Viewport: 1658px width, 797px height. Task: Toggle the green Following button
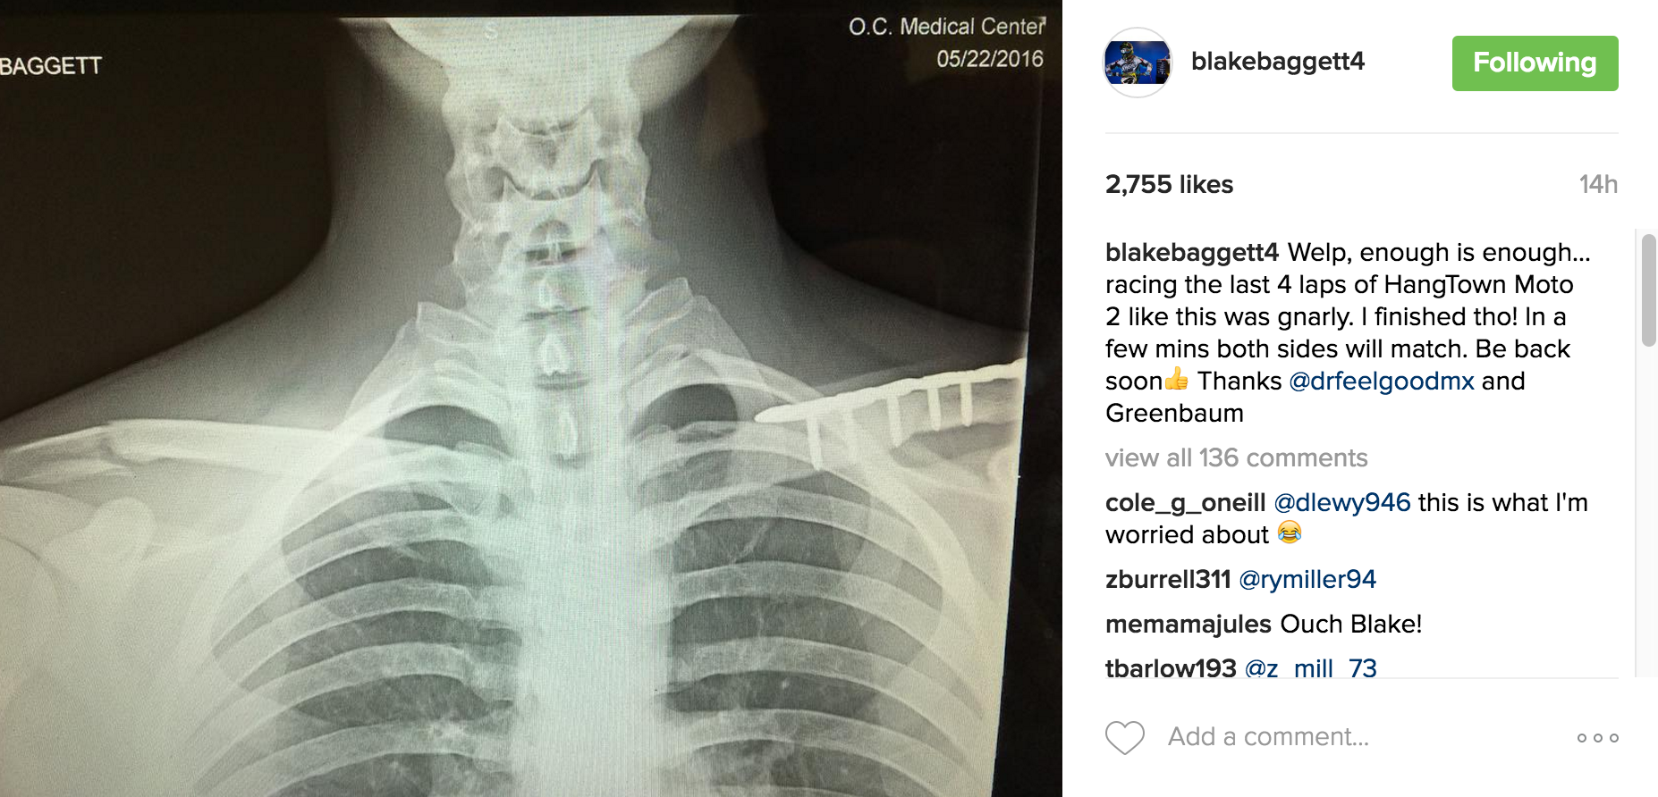coord(1535,63)
